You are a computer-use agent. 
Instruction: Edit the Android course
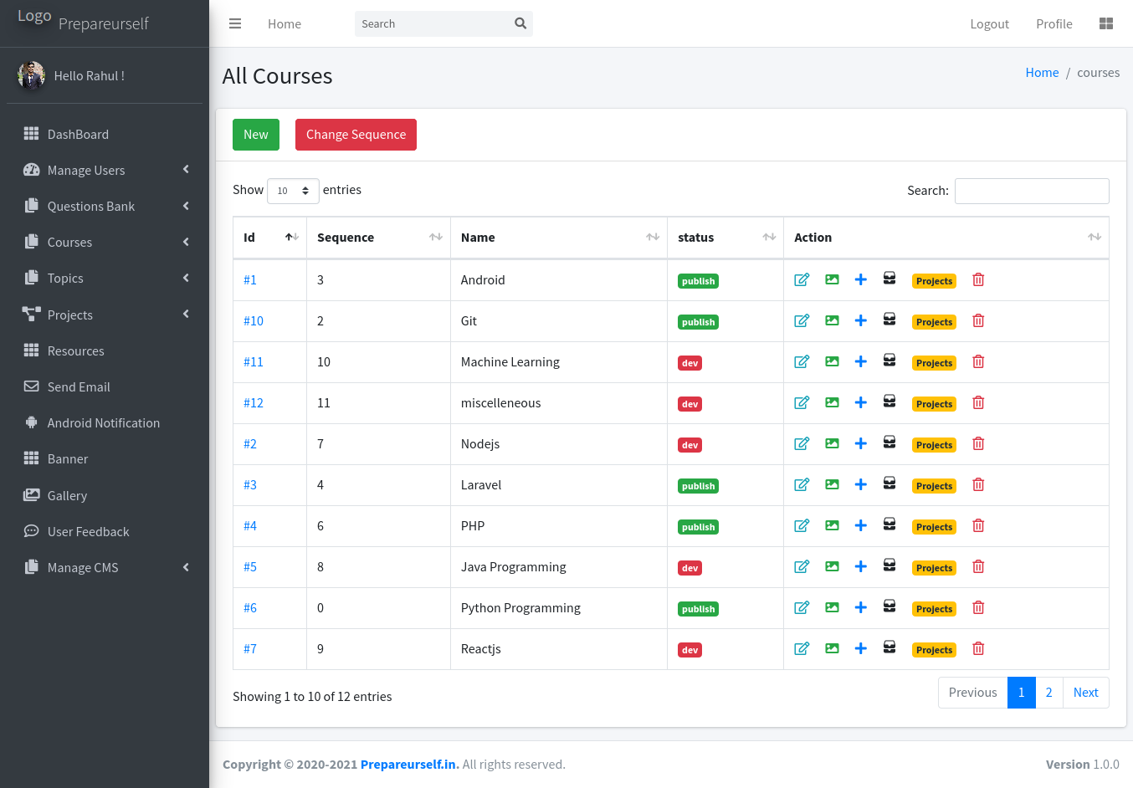point(802,279)
